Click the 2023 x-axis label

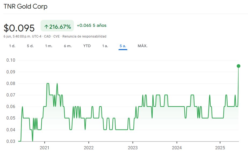(133, 148)
